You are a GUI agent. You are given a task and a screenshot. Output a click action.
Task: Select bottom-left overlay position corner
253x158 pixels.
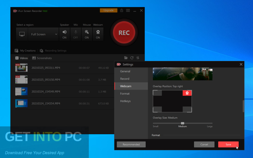(157, 109)
